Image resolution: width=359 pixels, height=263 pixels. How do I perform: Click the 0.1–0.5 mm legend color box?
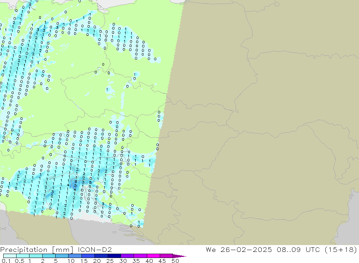[x=10, y=256]
